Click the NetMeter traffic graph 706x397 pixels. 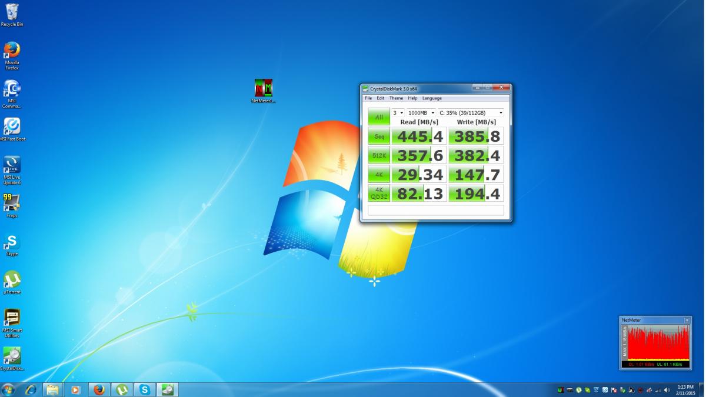(658, 343)
